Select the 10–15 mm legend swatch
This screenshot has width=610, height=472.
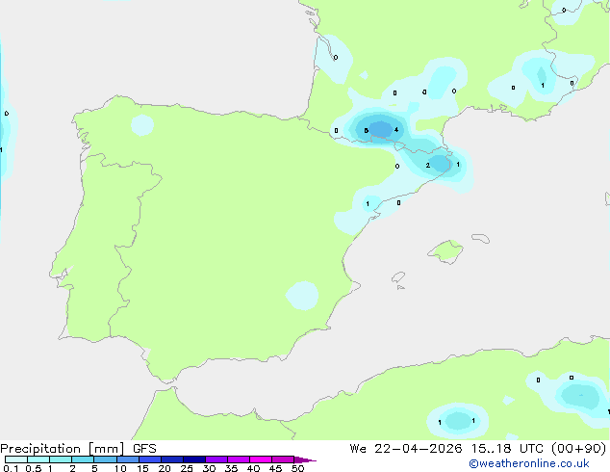click(128, 459)
